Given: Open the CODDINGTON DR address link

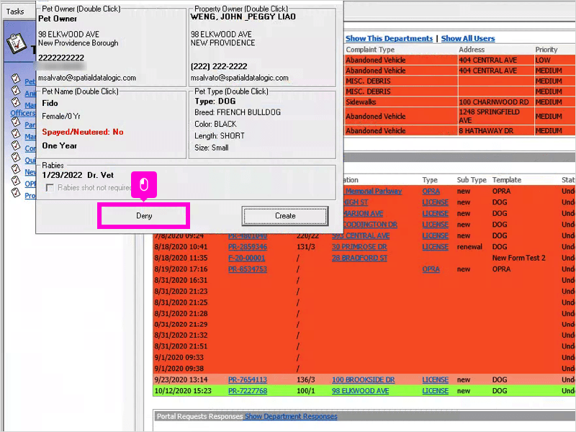Looking at the screenshot, I should pyautogui.click(x=370, y=225).
